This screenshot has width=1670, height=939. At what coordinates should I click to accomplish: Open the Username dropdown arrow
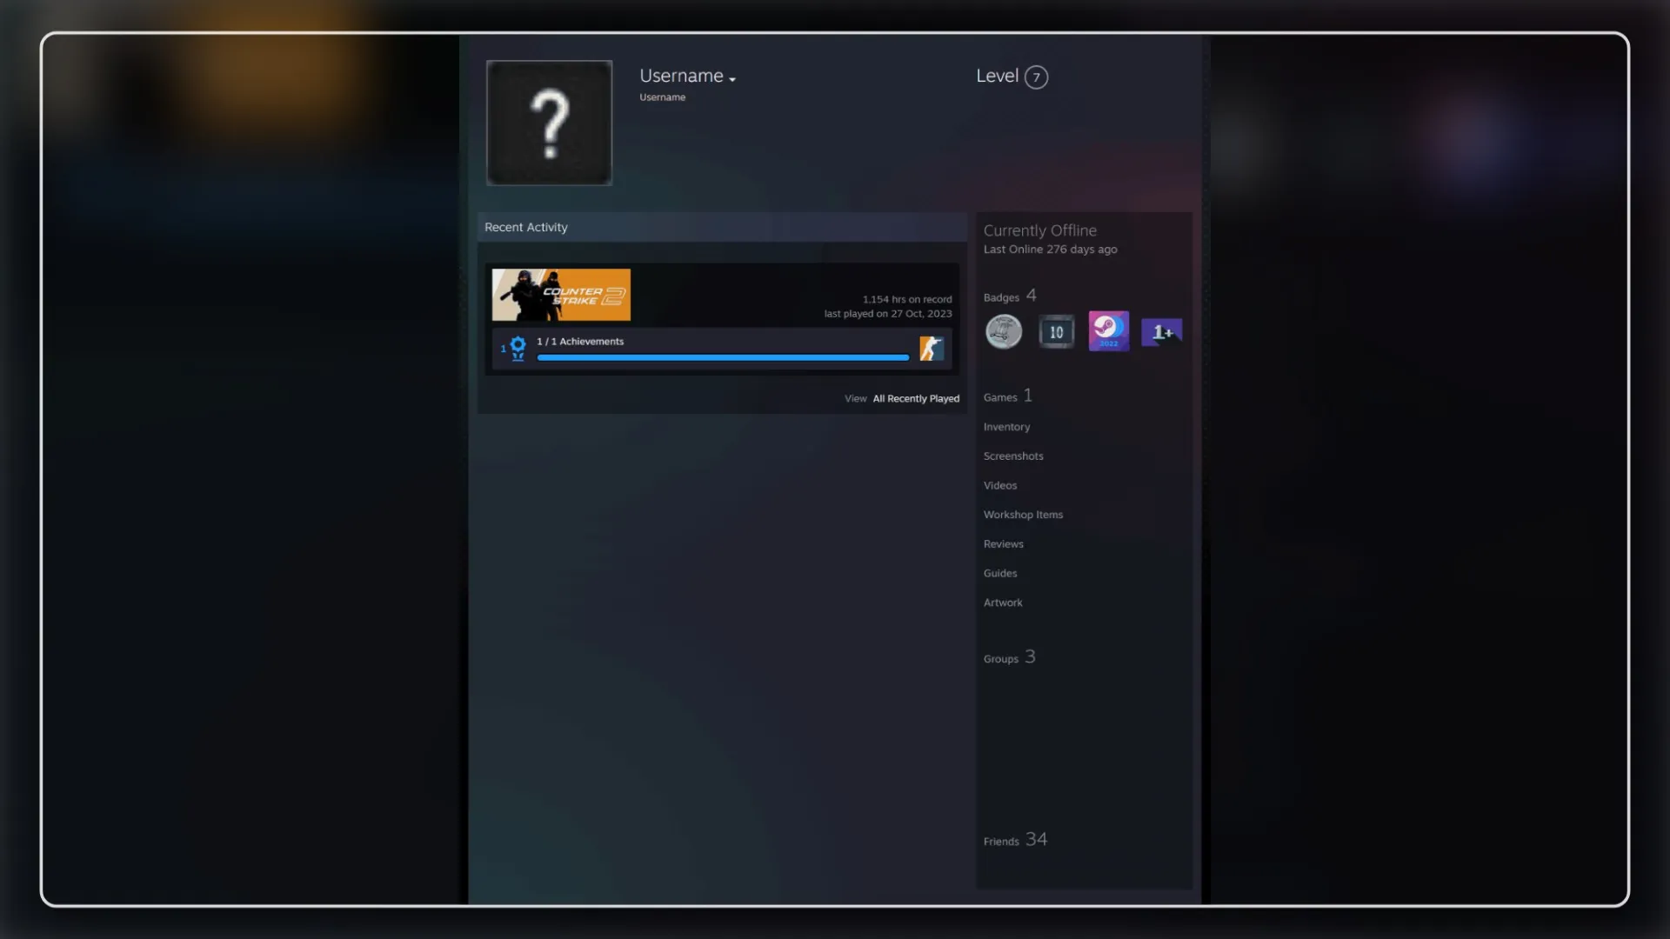pos(732,79)
